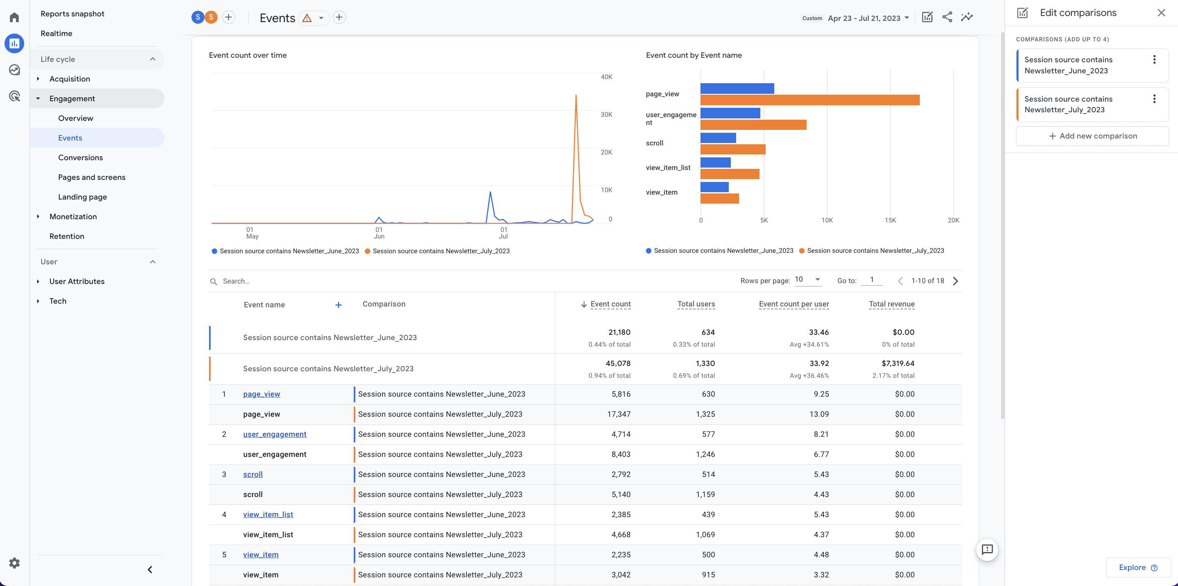Sort by Event count per user column

[x=794, y=304]
